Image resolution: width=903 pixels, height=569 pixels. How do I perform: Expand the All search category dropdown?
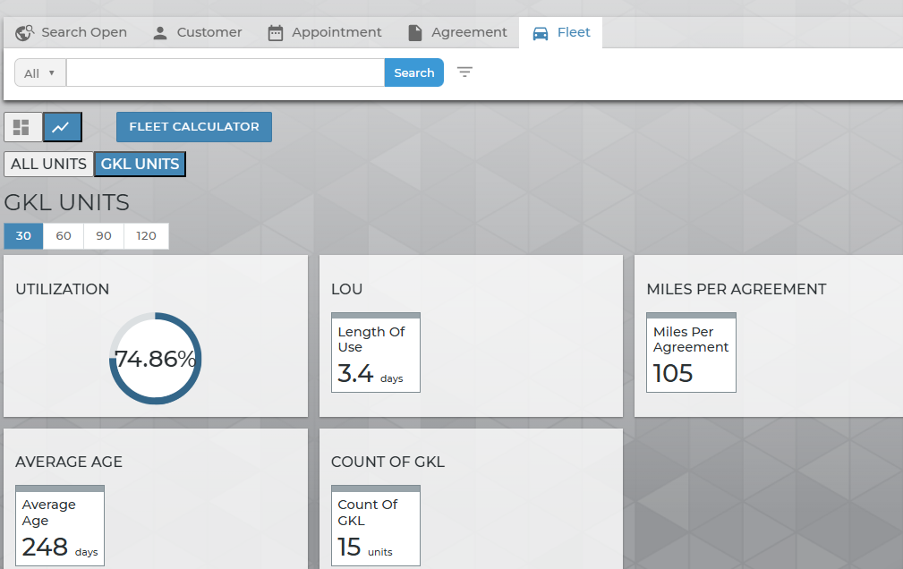point(40,73)
